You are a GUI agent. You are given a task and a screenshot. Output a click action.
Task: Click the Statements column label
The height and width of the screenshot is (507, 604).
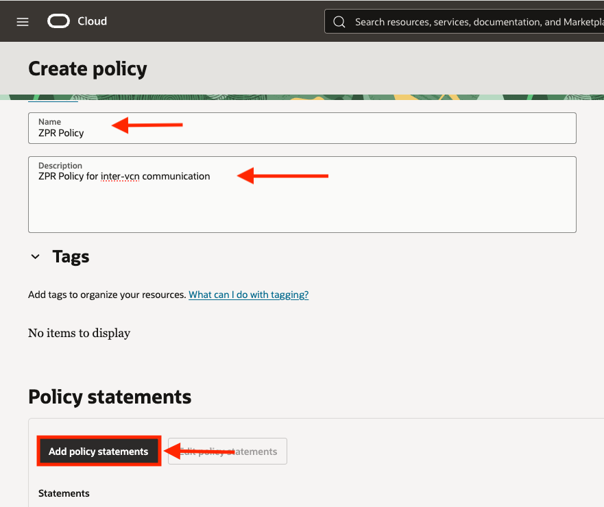pyautogui.click(x=64, y=493)
